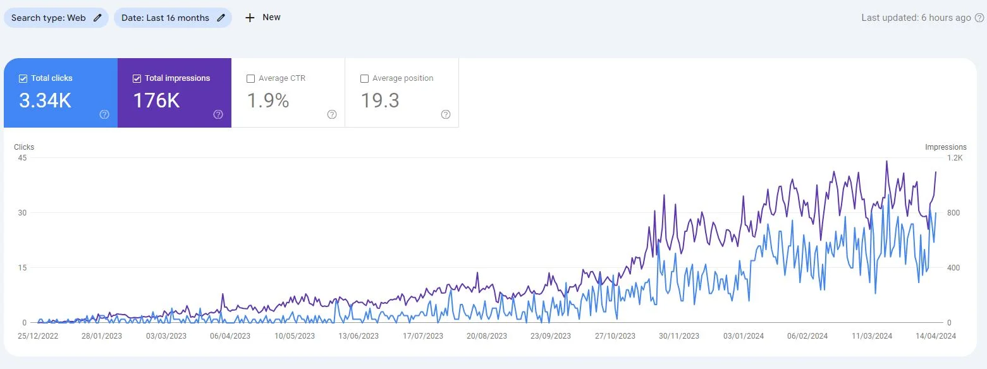This screenshot has width=987, height=369.
Task: Click the 20/08/2023 date label
Action: tap(487, 336)
